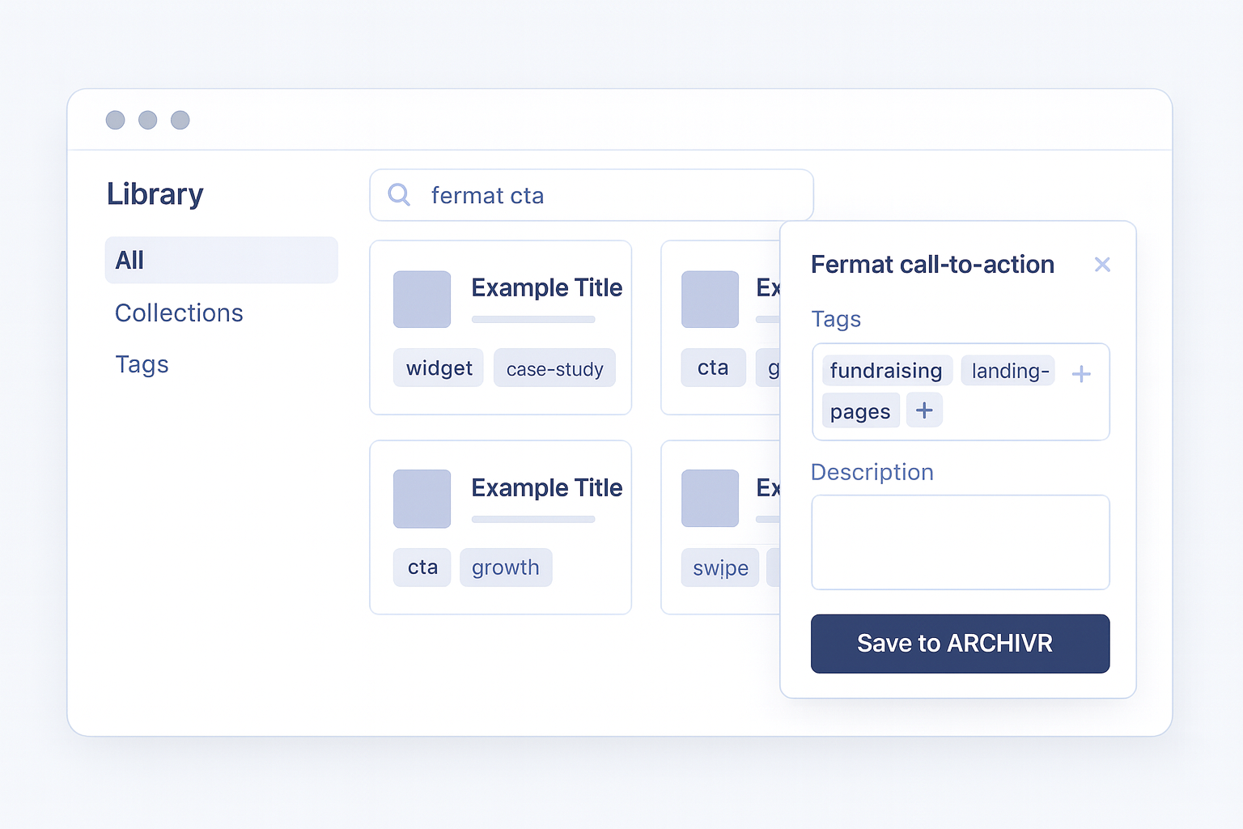
Task: Click the light plus icon beside landing- tag
Action: click(1080, 374)
